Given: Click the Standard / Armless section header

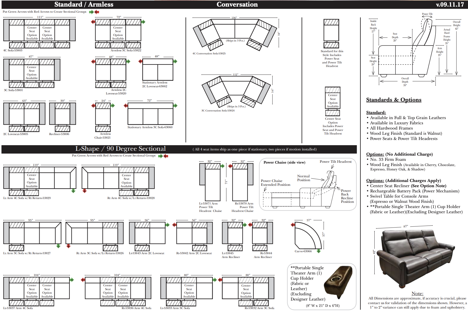Looking at the screenshot, I should pyautogui.click(x=84, y=4).
